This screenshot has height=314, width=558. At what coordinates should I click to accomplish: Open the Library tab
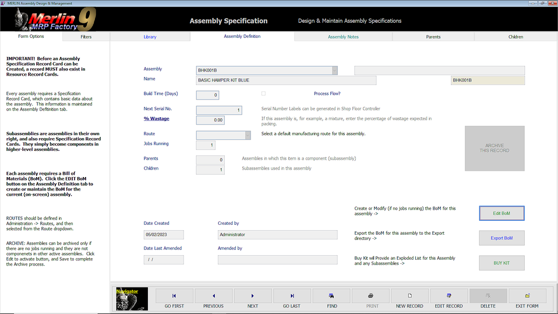150,37
